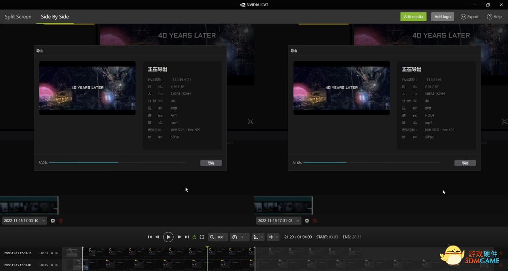
Task: Select the fit-to-screen icon in playback bar
Action: click(x=202, y=237)
